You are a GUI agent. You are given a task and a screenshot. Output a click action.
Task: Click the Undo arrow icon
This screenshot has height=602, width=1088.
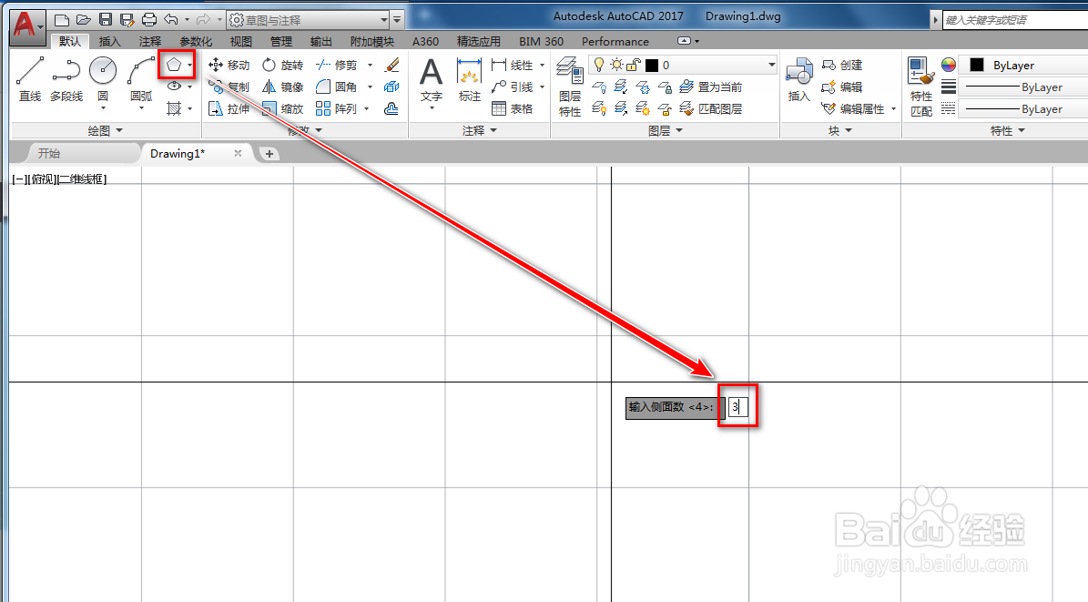(x=171, y=19)
